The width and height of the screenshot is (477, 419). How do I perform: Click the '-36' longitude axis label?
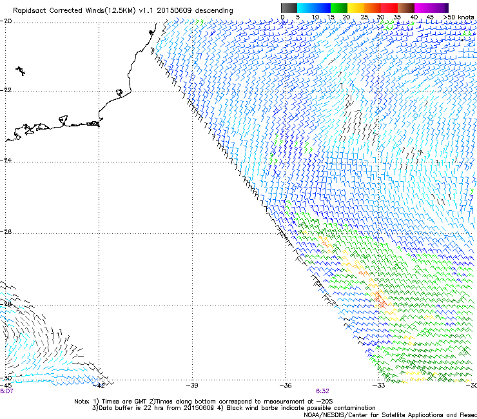(x=286, y=385)
